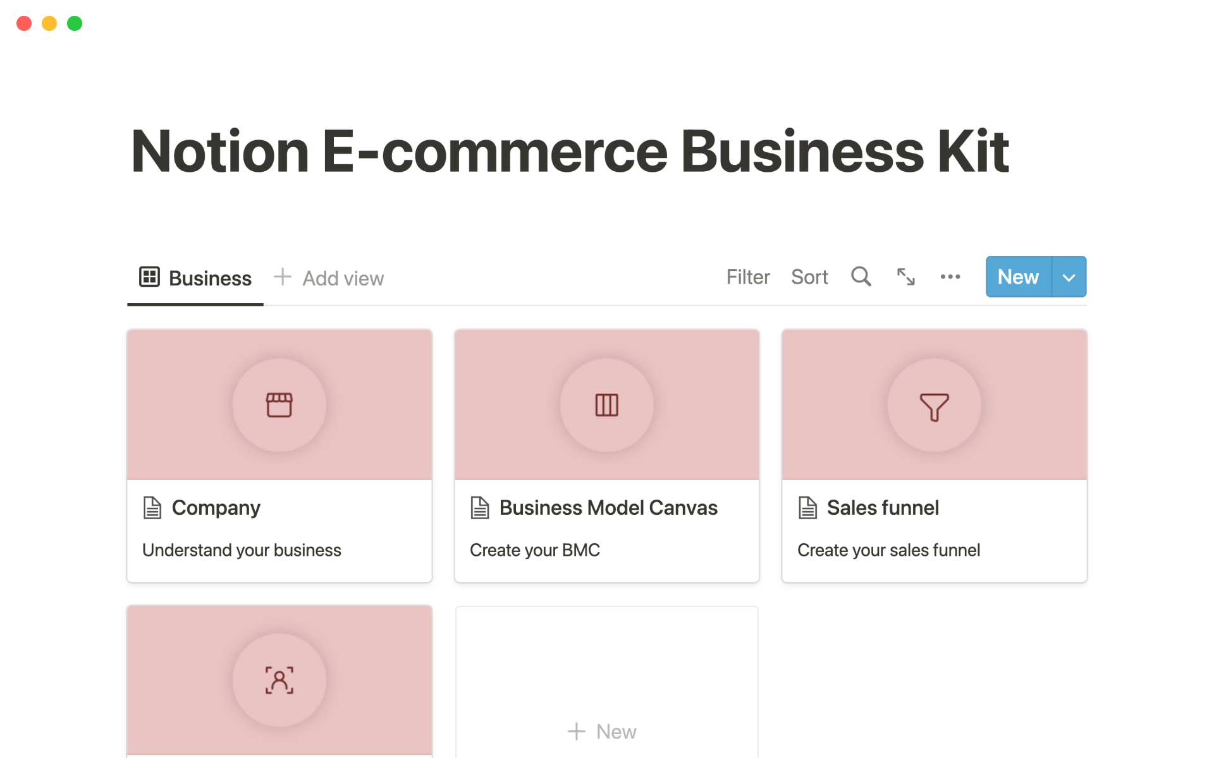Click the page icon next to Sales funnel
This screenshot has height=758, width=1214.
pyautogui.click(x=807, y=508)
